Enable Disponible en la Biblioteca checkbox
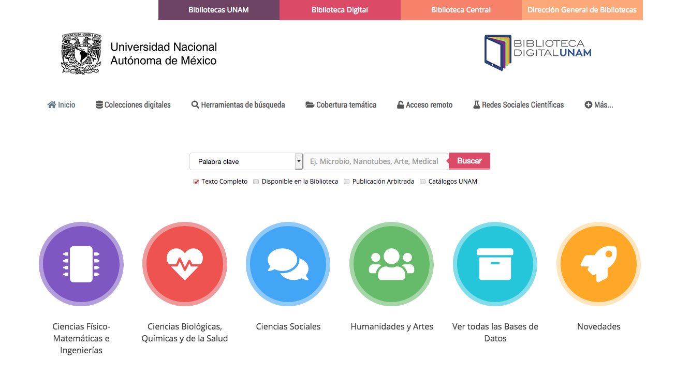 pyautogui.click(x=256, y=182)
